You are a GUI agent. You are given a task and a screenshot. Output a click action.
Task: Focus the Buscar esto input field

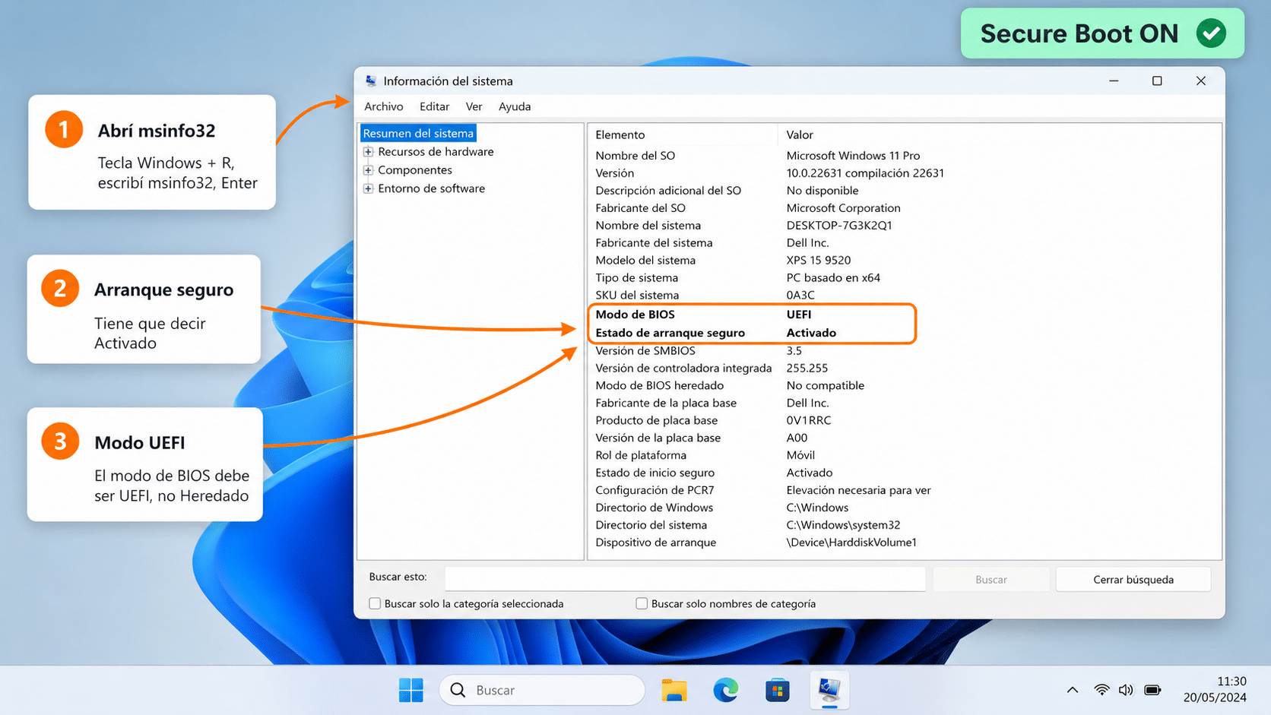tap(685, 579)
